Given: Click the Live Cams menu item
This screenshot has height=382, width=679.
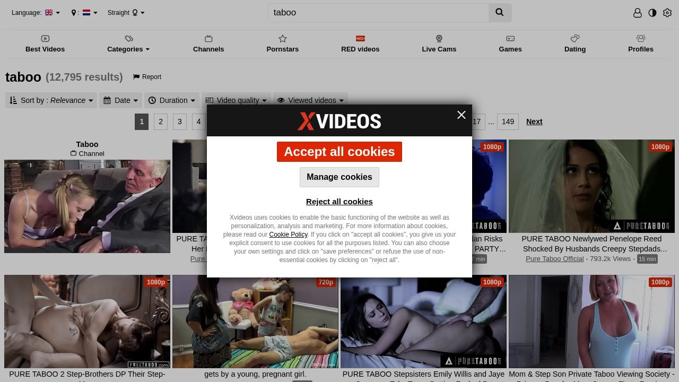Looking at the screenshot, I should [x=439, y=44].
